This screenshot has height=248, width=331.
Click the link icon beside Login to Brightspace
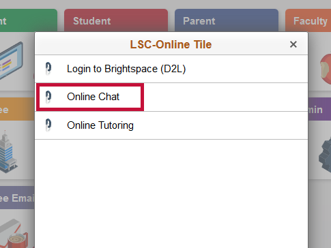tap(48, 69)
